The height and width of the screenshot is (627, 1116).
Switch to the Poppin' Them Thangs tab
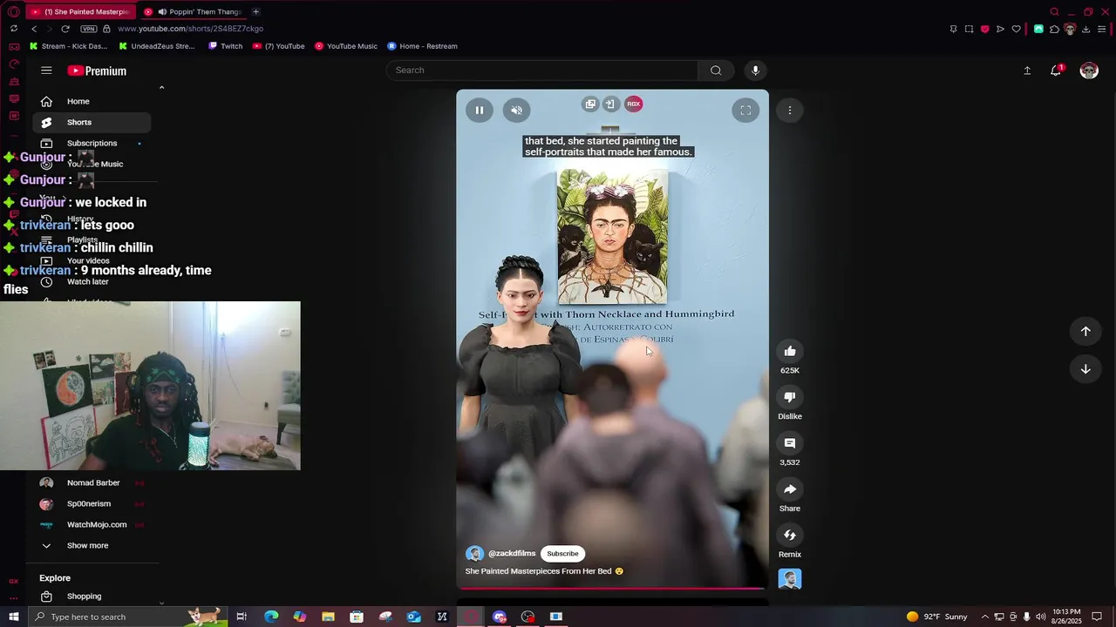click(193, 11)
